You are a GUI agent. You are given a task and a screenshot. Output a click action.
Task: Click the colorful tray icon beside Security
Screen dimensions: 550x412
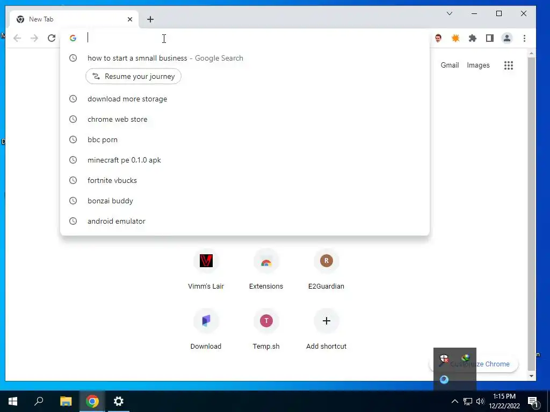(466, 358)
